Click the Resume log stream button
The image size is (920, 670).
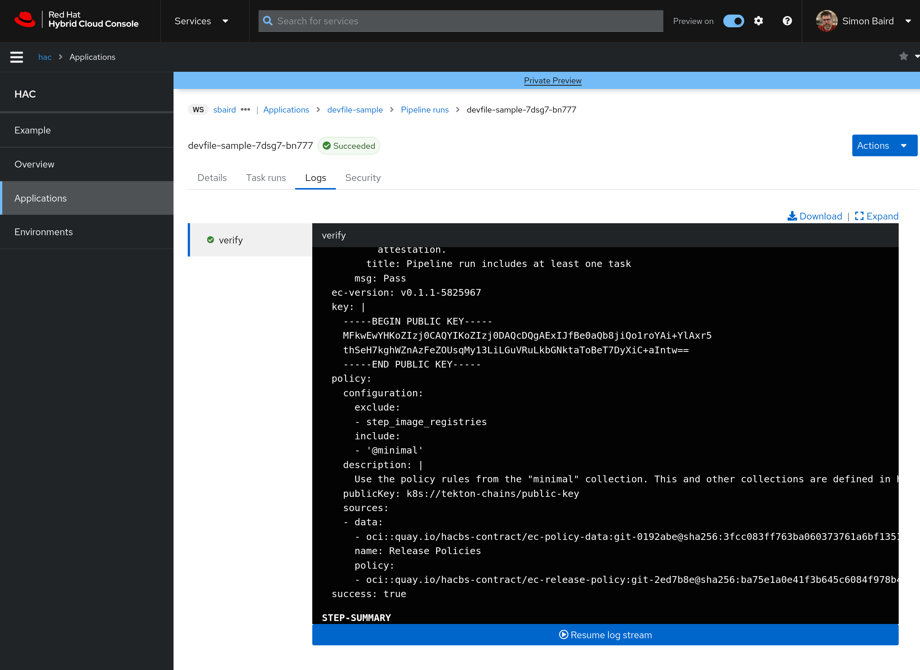click(x=605, y=635)
